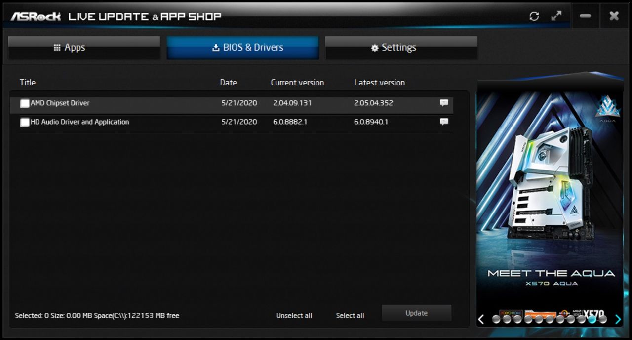Check the AMD Chipset Driver checkbox
Image resolution: width=632 pixels, height=340 pixels.
(25, 103)
